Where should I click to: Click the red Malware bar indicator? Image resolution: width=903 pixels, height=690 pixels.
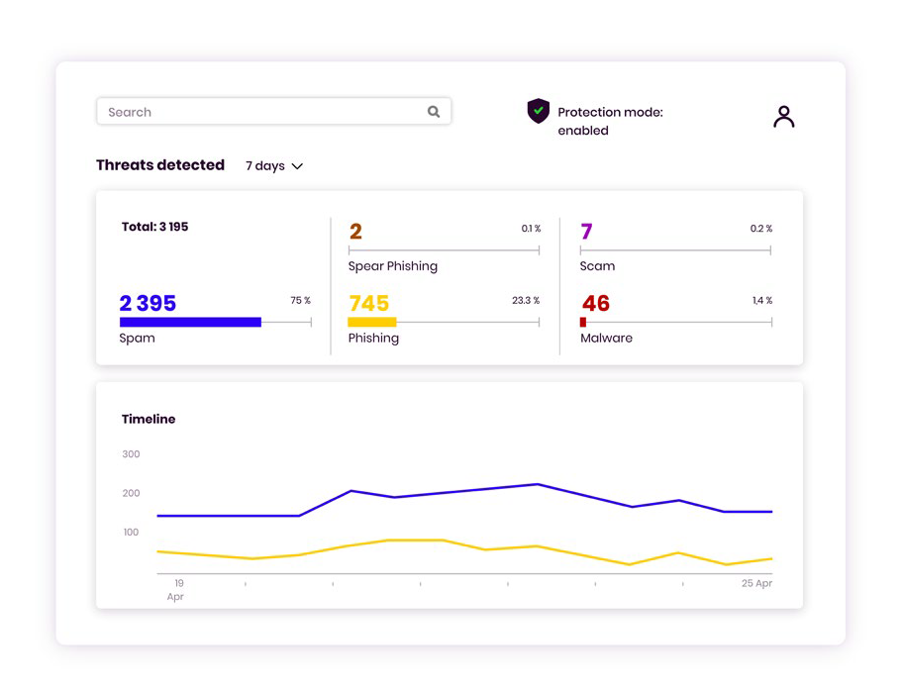pyautogui.click(x=583, y=322)
